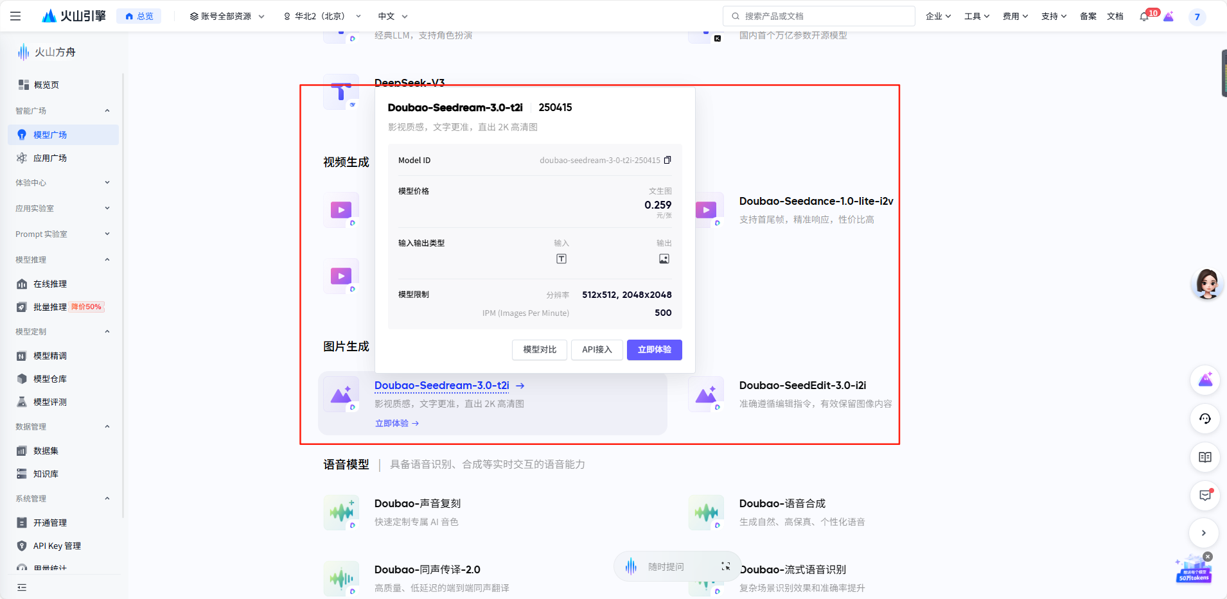Click the Doubao-语音合成 waveform icon
1227x599 pixels.
[x=706, y=512]
